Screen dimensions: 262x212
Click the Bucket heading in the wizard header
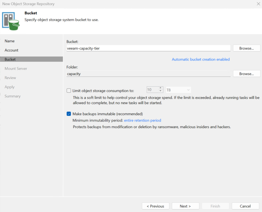pyautogui.click(x=31, y=13)
